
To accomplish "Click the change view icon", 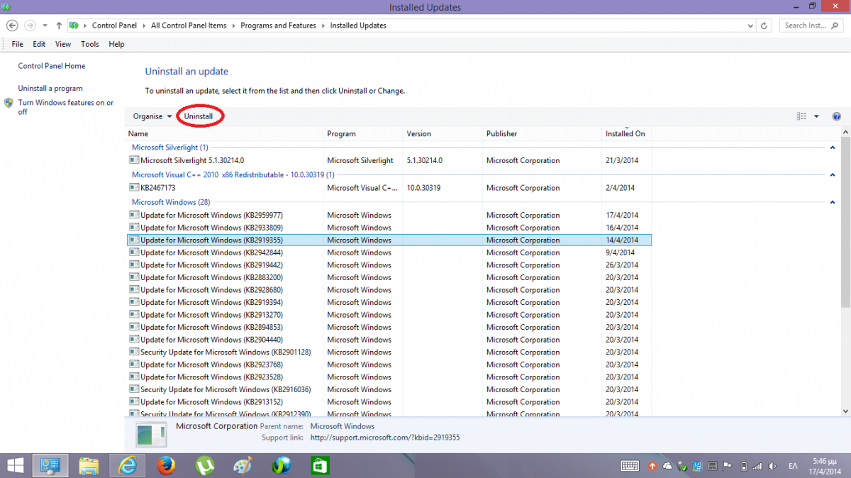I will (802, 116).
